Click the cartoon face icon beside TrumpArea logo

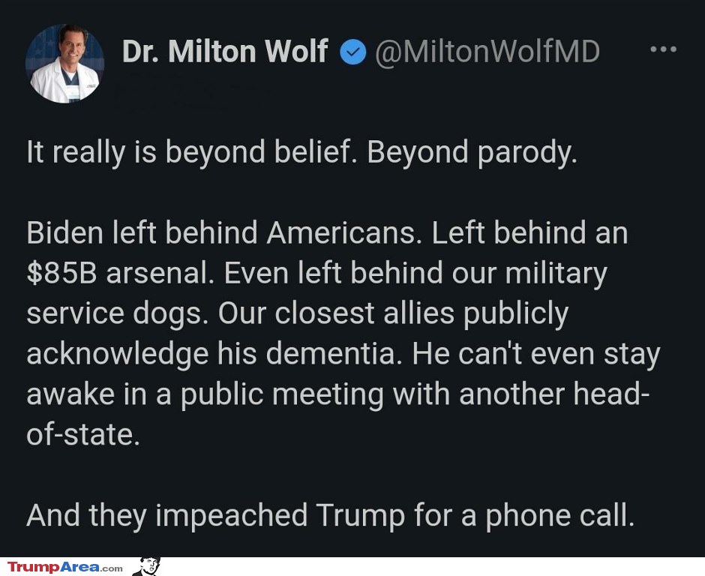(148, 566)
